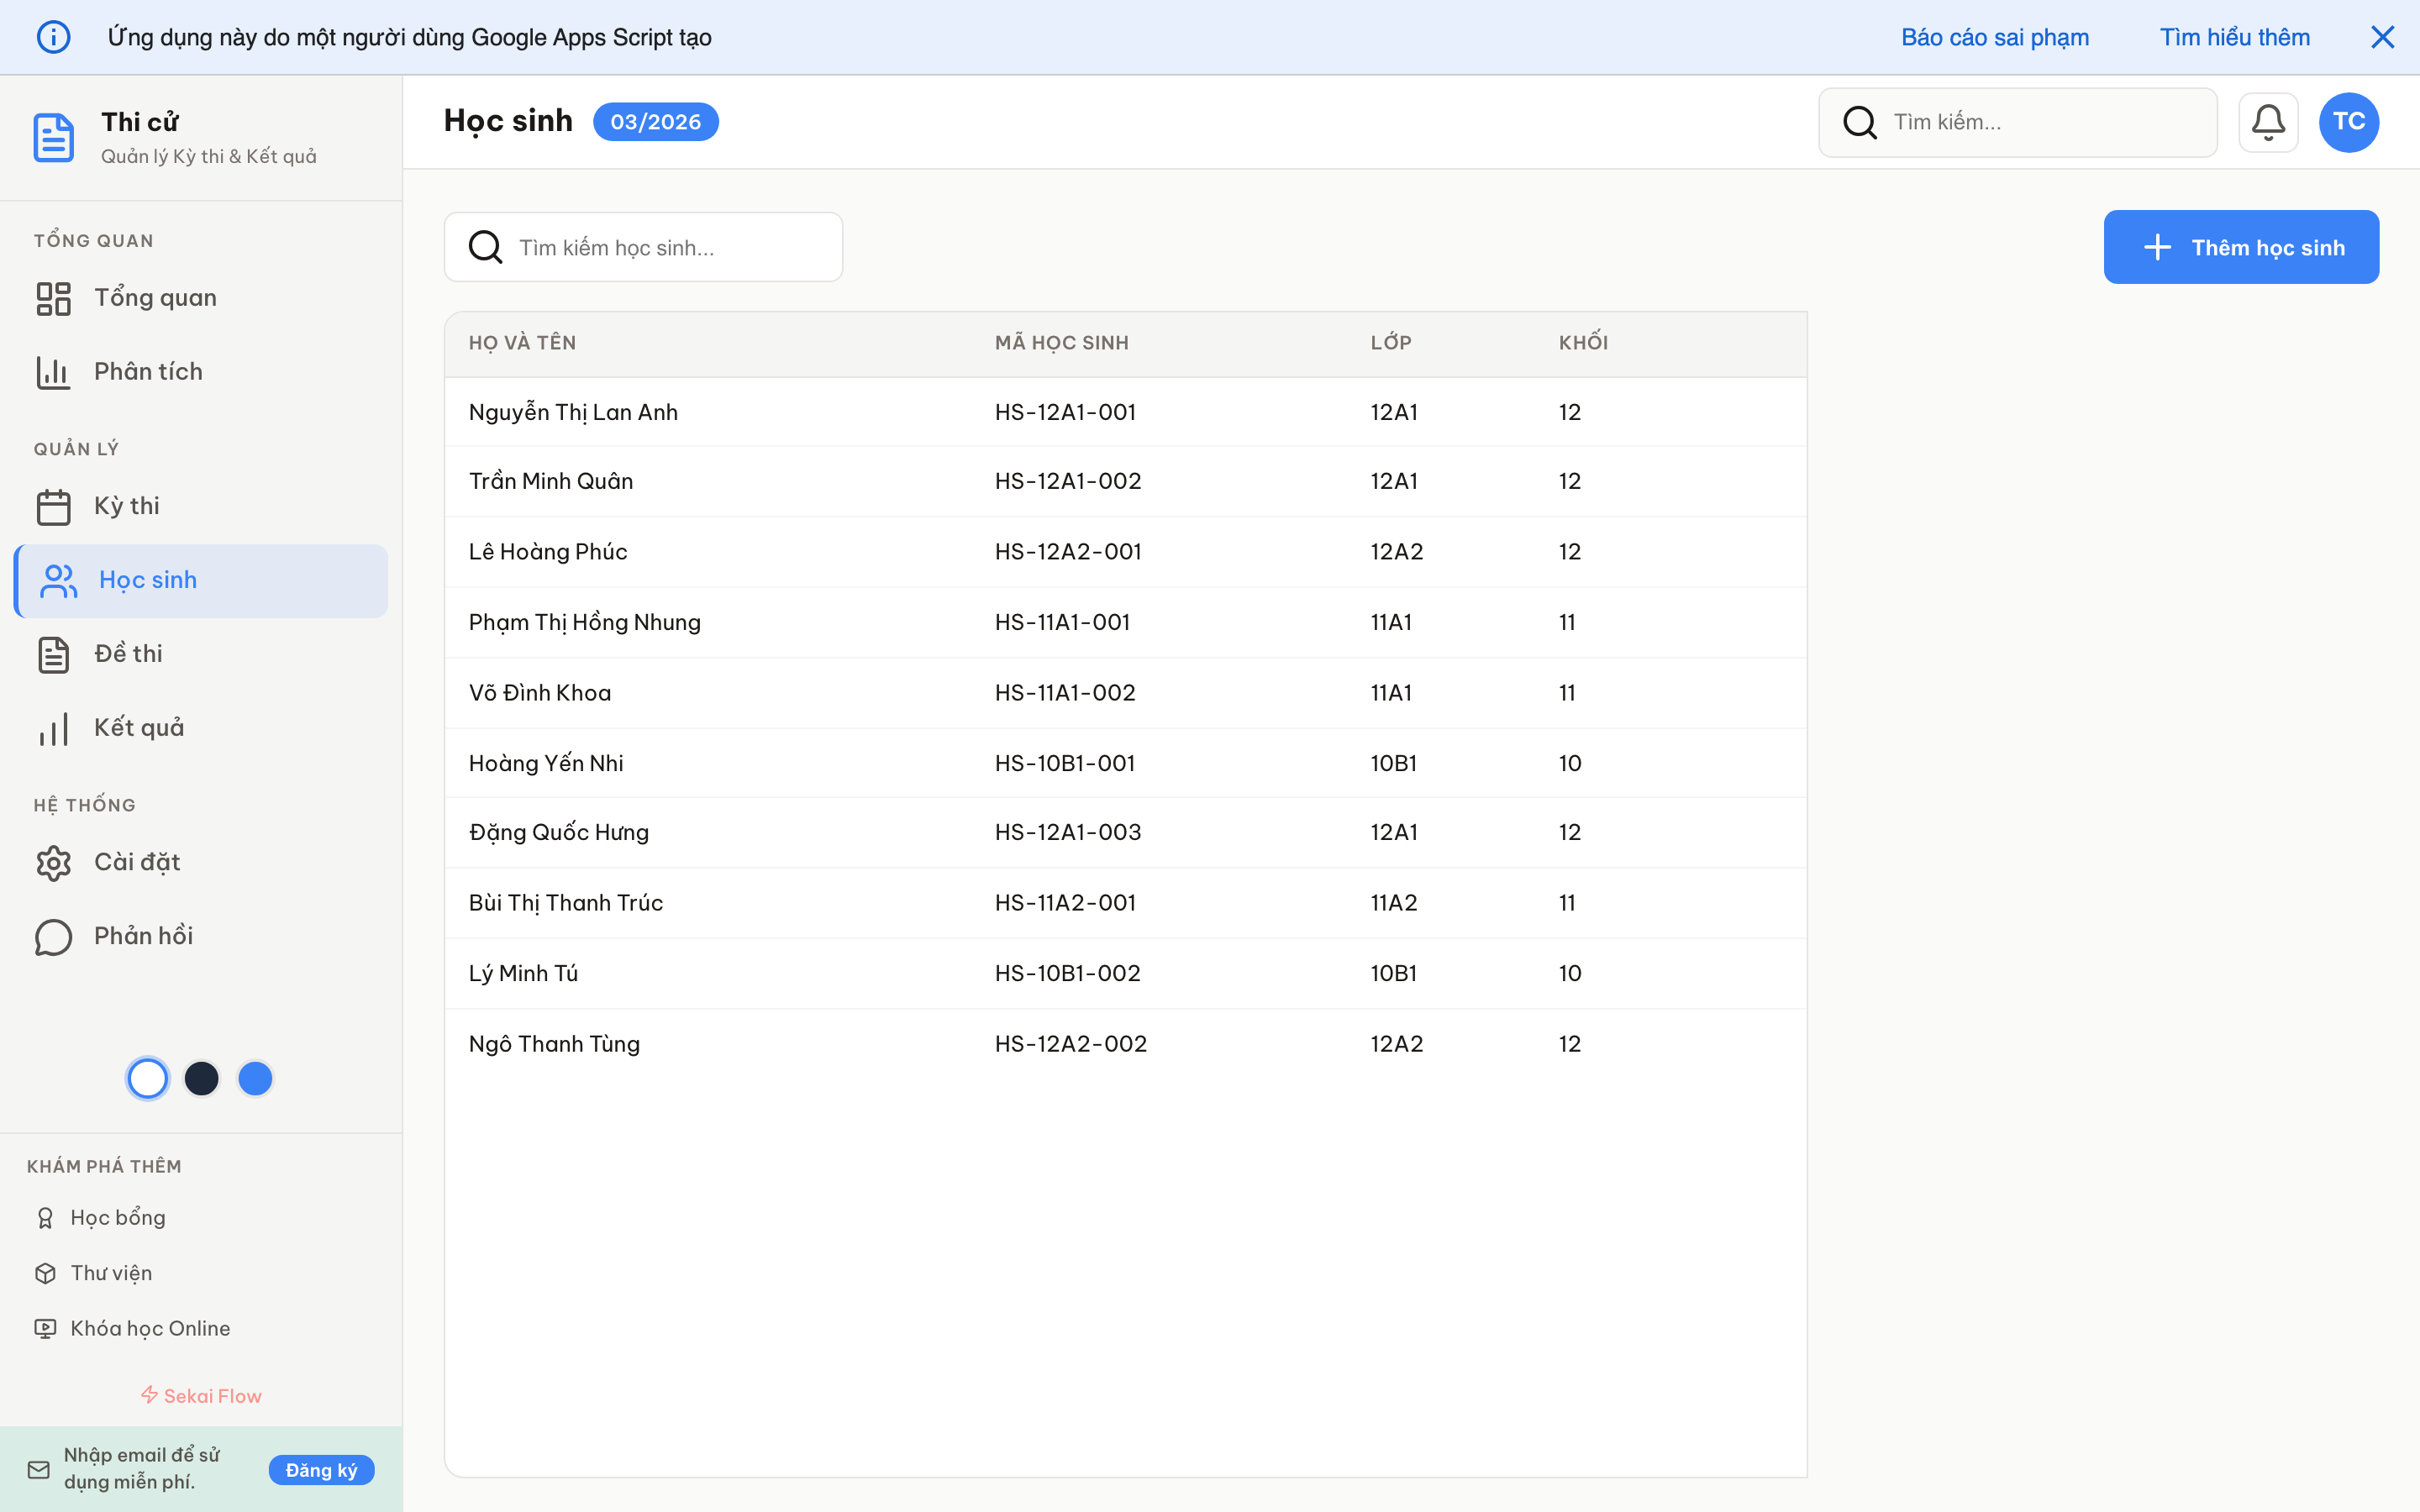Open the Cài đặt settings gear icon

(54, 862)
